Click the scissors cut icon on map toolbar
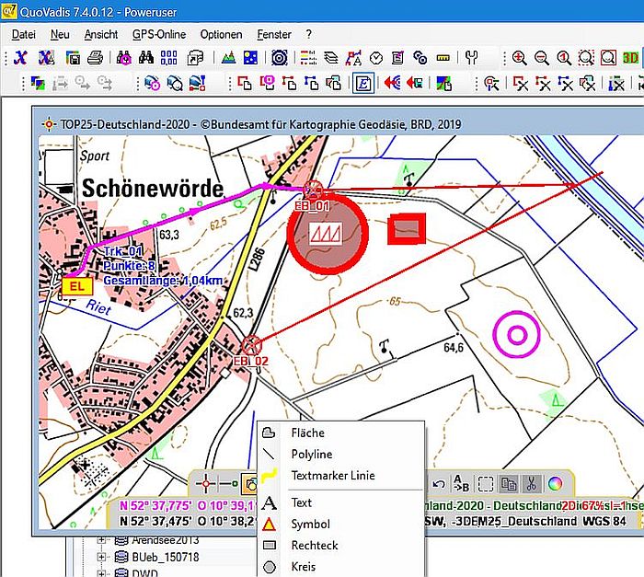 pyautogui.click(x=531, y=484)
